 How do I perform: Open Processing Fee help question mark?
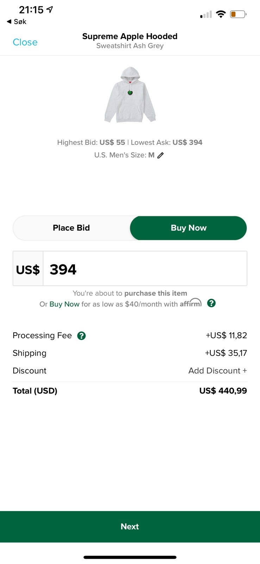(x=81, y=336)
